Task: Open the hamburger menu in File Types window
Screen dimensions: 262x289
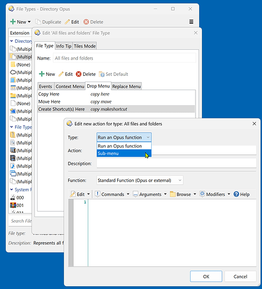Action: pos(191,22)
